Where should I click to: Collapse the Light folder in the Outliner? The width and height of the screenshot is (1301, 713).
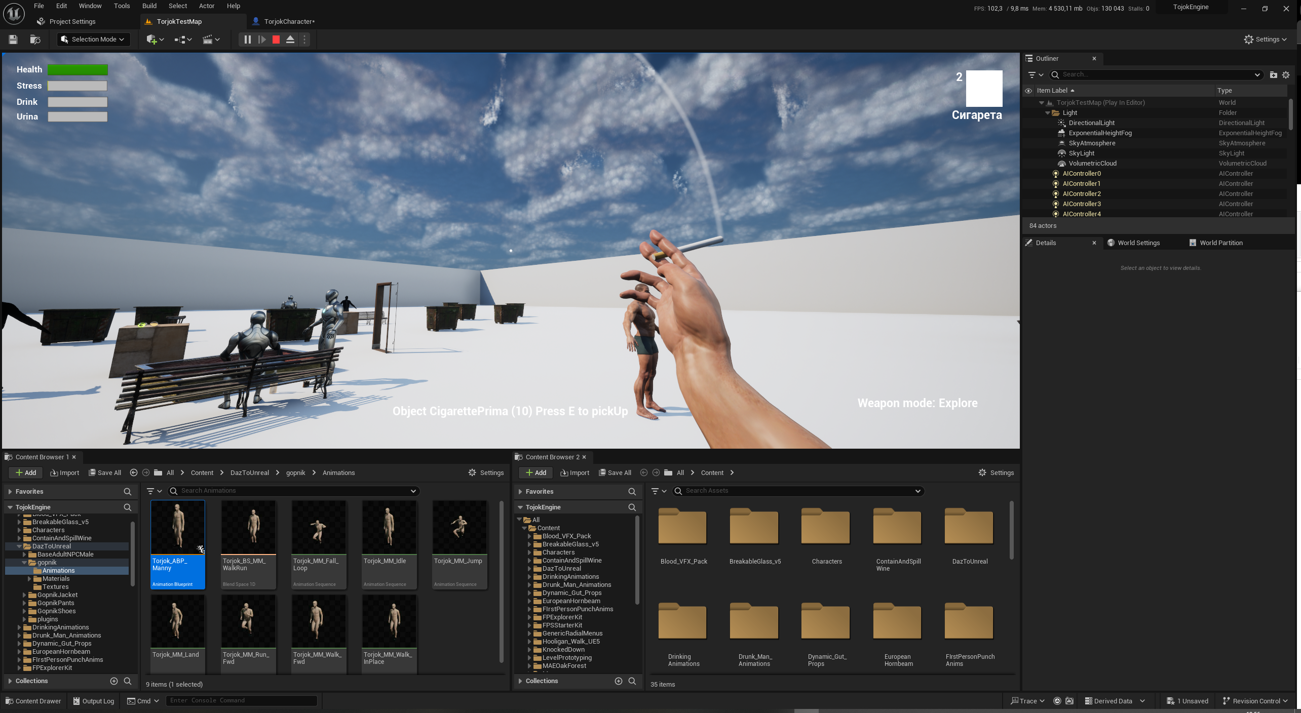click(x=1048, y=113)
